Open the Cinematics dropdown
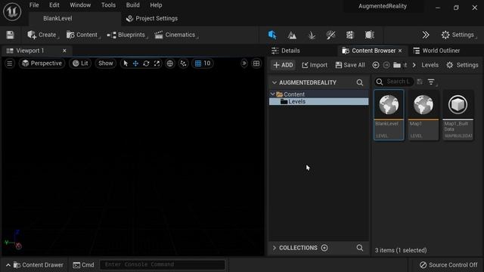 pyautogui.click(x=175, y=35)
